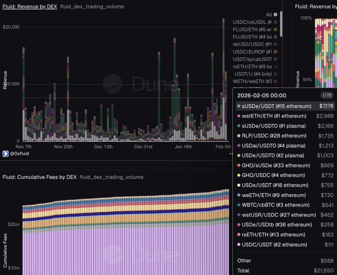Click the Nov 25th x-axis label

[x=63, y=147]
